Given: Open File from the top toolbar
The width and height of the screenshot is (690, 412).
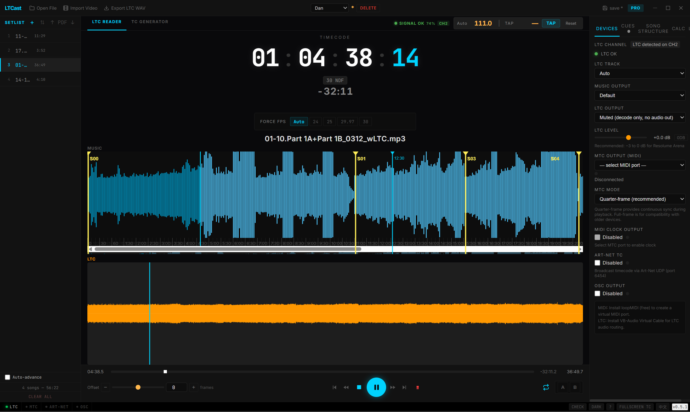Looking at the screenshot, I should coord(43,8).
